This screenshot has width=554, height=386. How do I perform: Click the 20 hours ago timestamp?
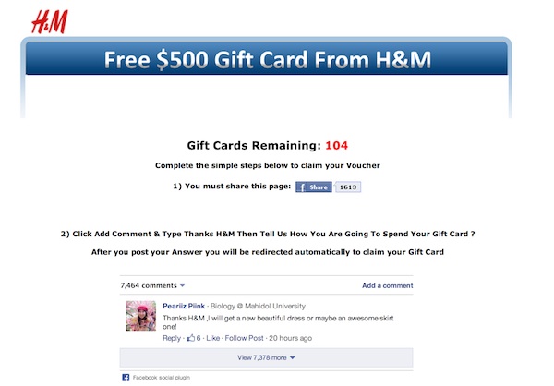pyautogui.click(x=291, y=338)
